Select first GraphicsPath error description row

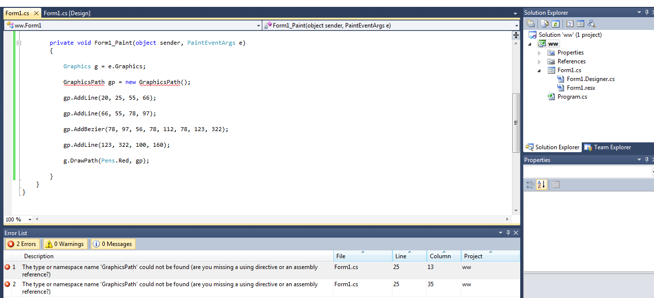(x=170, y=271)
